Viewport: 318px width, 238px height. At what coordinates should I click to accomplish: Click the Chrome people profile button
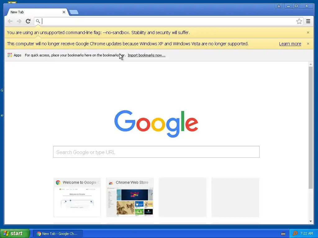pos(279,6)
